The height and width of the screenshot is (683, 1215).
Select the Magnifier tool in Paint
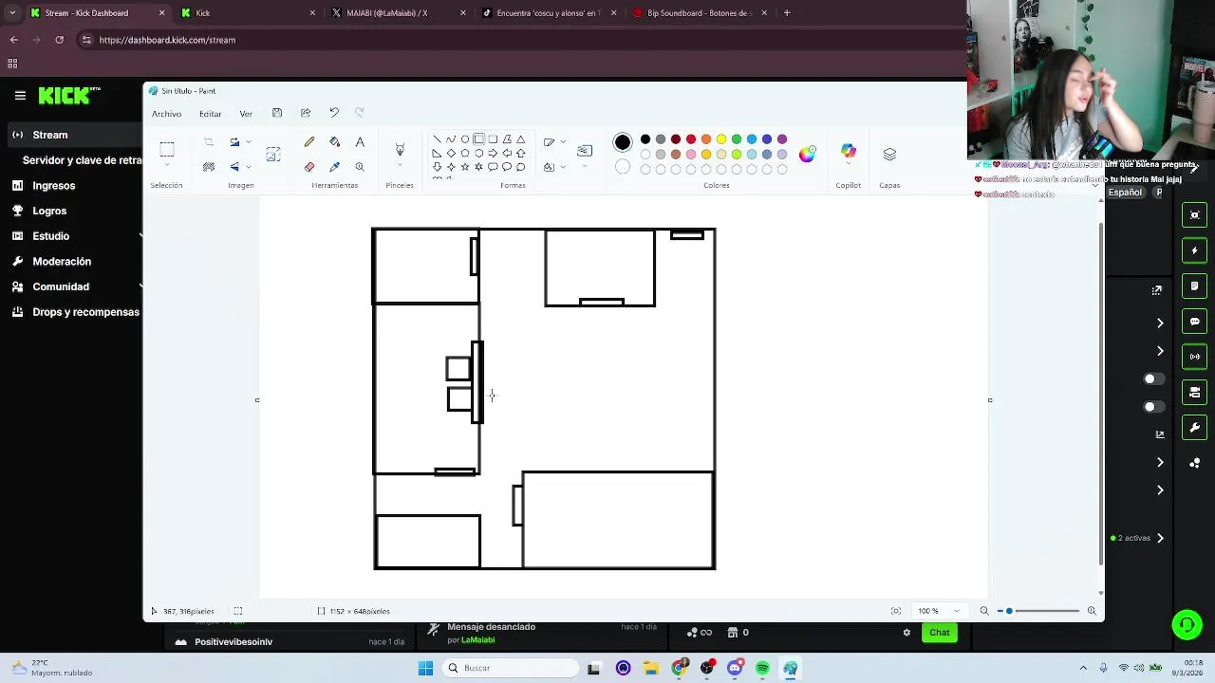[x=360, y=167]
